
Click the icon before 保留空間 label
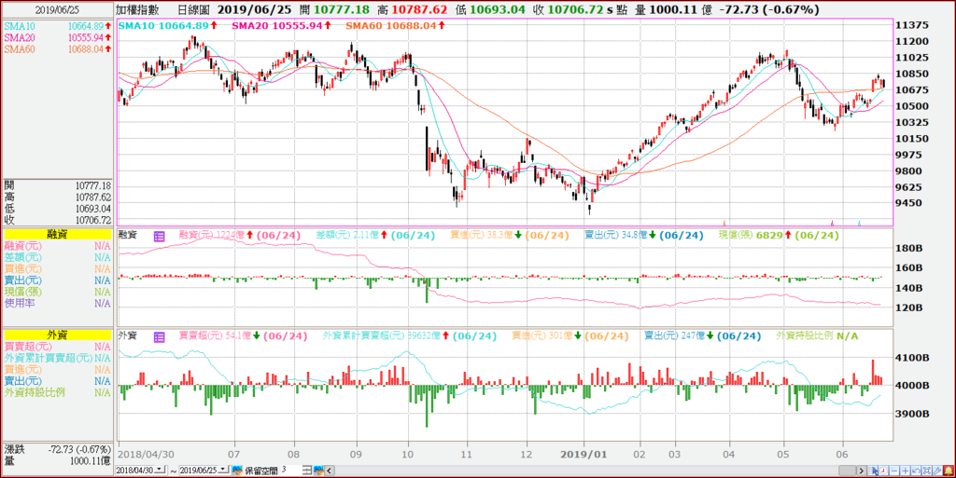coord(237,471)
